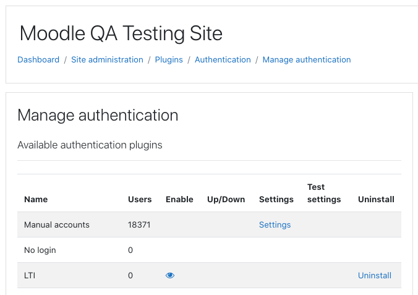Select the No login plugin name
Viewport: 418px width, 295px height.
point(40,250)
